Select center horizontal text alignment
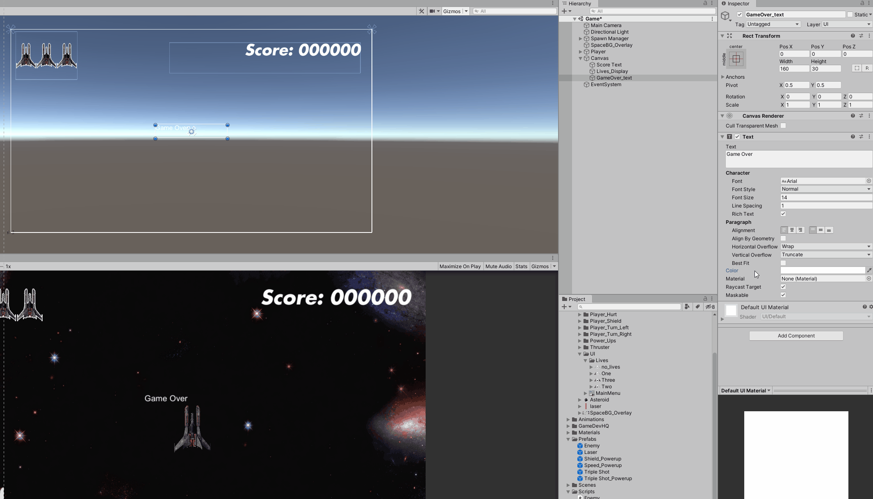The image size is (873, 499). click(x=792, y=230)
